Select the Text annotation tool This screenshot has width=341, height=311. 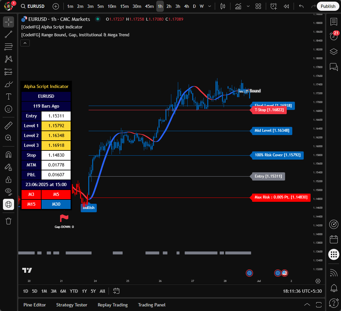coord(8,96)
